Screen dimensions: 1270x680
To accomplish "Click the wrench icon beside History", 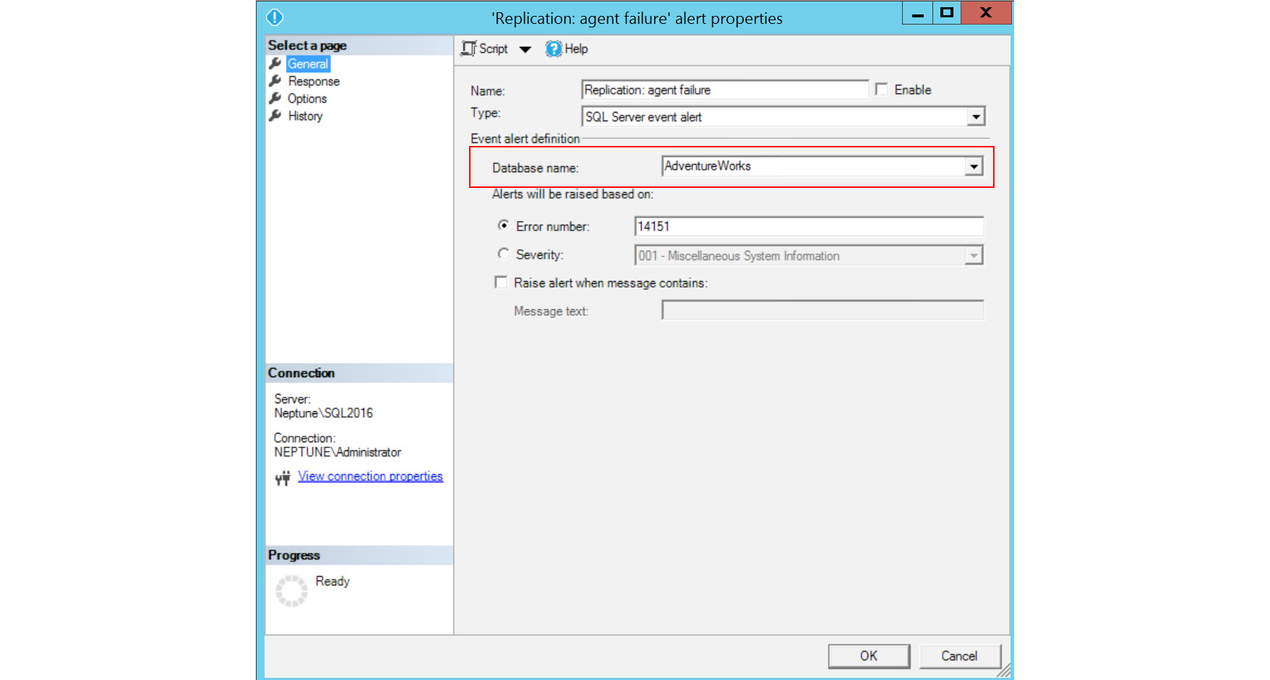I will coord(275,116).
